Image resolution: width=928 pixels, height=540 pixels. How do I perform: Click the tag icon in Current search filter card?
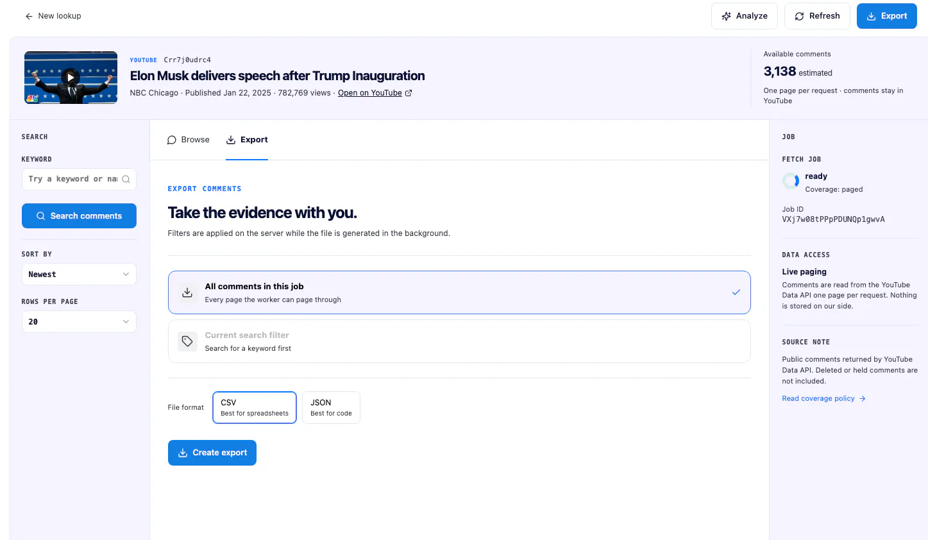(x=187, y=341)
